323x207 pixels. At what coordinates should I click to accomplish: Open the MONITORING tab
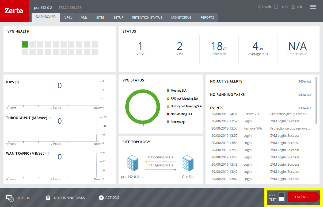[x=181, y=17]
